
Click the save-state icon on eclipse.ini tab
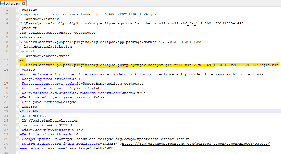point(2,4)
